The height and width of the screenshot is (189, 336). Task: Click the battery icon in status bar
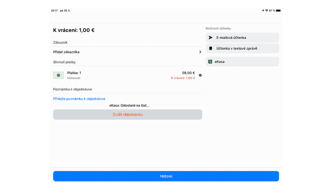click(x=278, y=11)
